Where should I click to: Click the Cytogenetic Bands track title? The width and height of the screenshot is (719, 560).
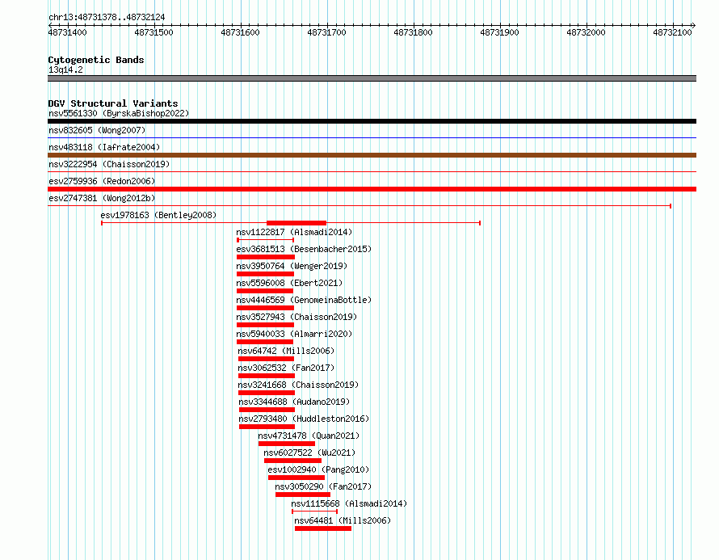point(96,60)
